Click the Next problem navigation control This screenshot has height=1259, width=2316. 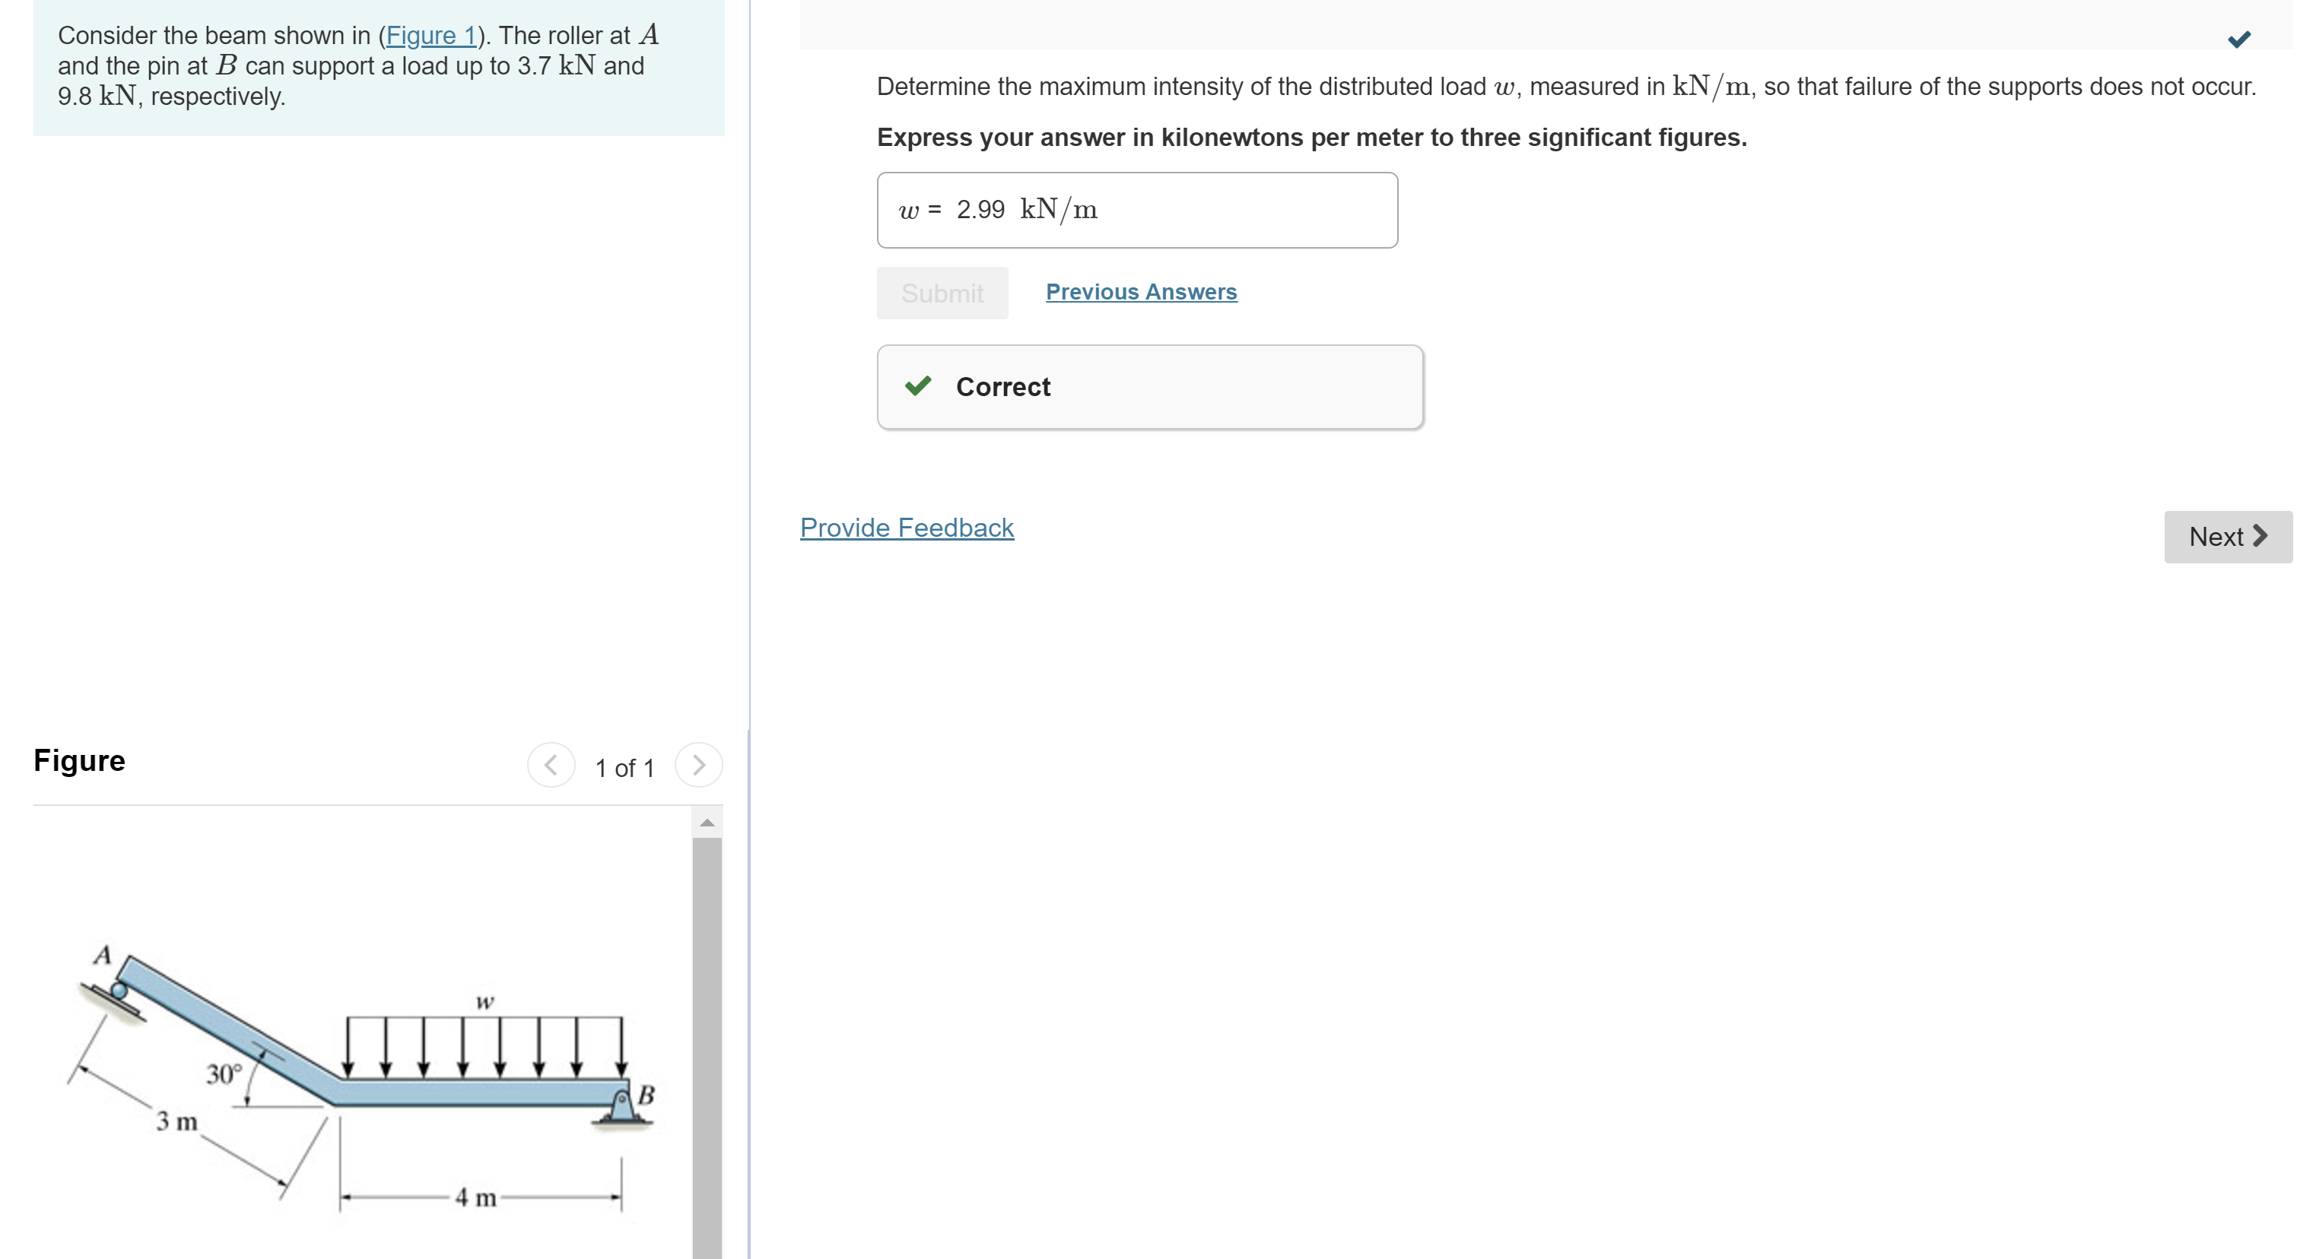coord(2227,537)
